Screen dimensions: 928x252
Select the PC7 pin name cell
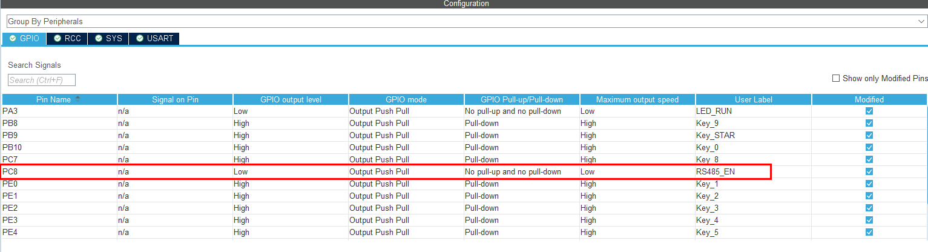point(59,160)
